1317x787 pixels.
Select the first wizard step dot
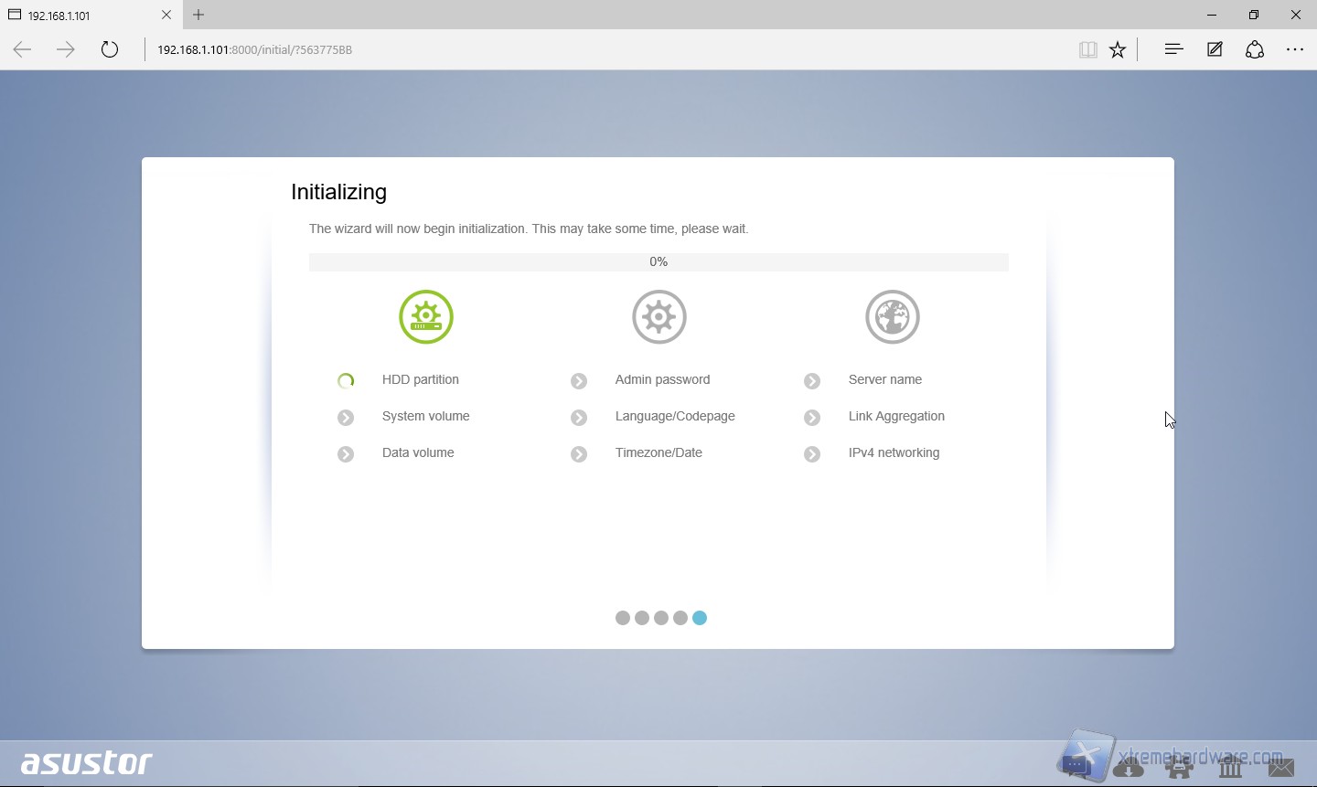(623, 618)
